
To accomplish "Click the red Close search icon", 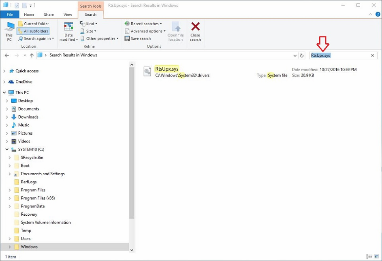I will (195, 27).
